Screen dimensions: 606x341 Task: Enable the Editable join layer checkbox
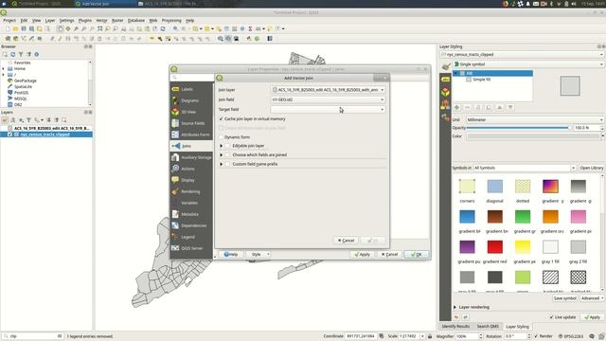click(227, 146)
